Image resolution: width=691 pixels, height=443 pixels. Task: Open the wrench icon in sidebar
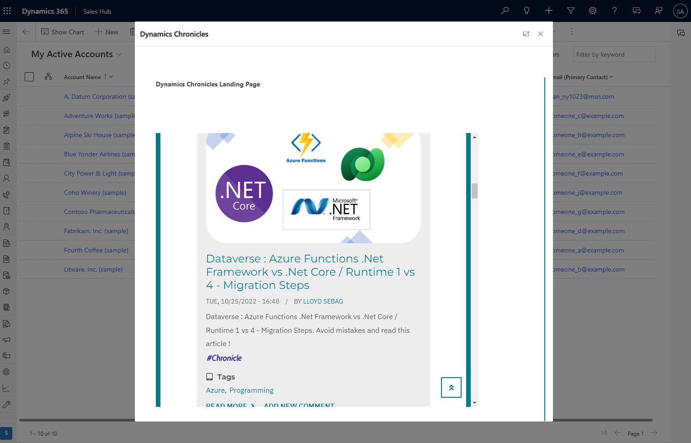click(6, 405)
